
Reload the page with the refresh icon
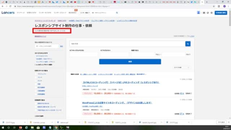[x=10, y=6]
